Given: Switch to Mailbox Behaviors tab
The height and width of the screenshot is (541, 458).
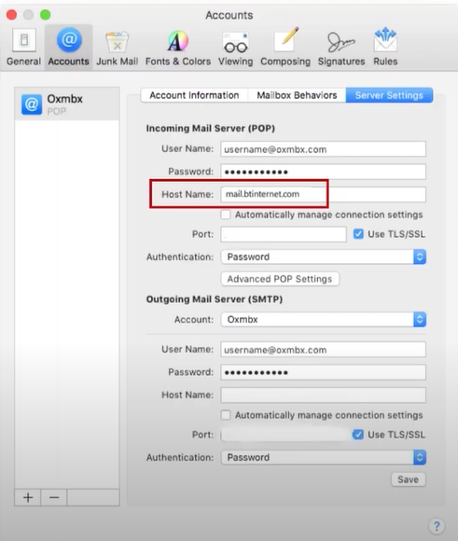Looking at the screenshot, I should [x=297, y=95].
